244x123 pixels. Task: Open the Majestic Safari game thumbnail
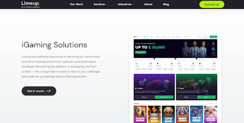coord(140,114)
